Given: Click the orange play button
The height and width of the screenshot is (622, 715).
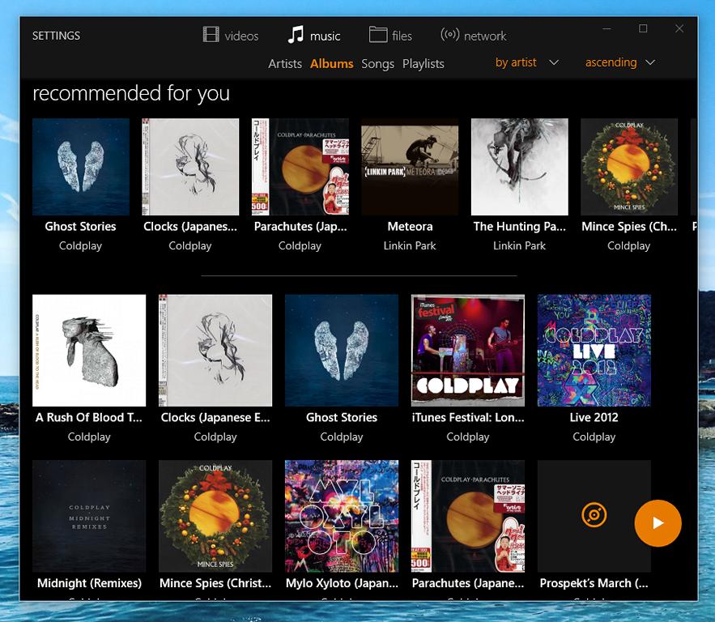Looking at the screenshot, I should pos(658,523).
